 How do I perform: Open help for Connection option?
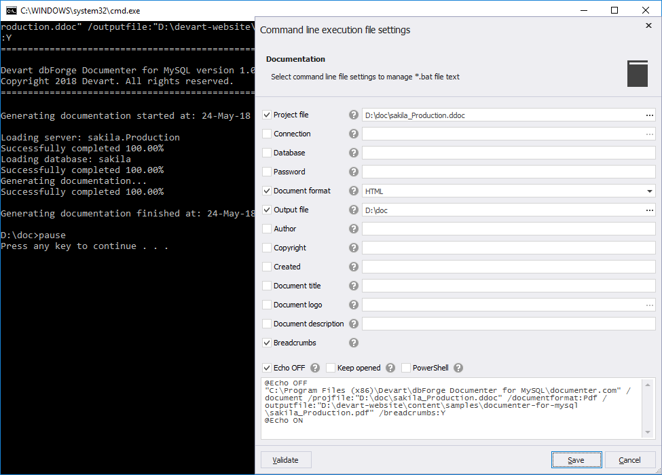click(354, 134)
